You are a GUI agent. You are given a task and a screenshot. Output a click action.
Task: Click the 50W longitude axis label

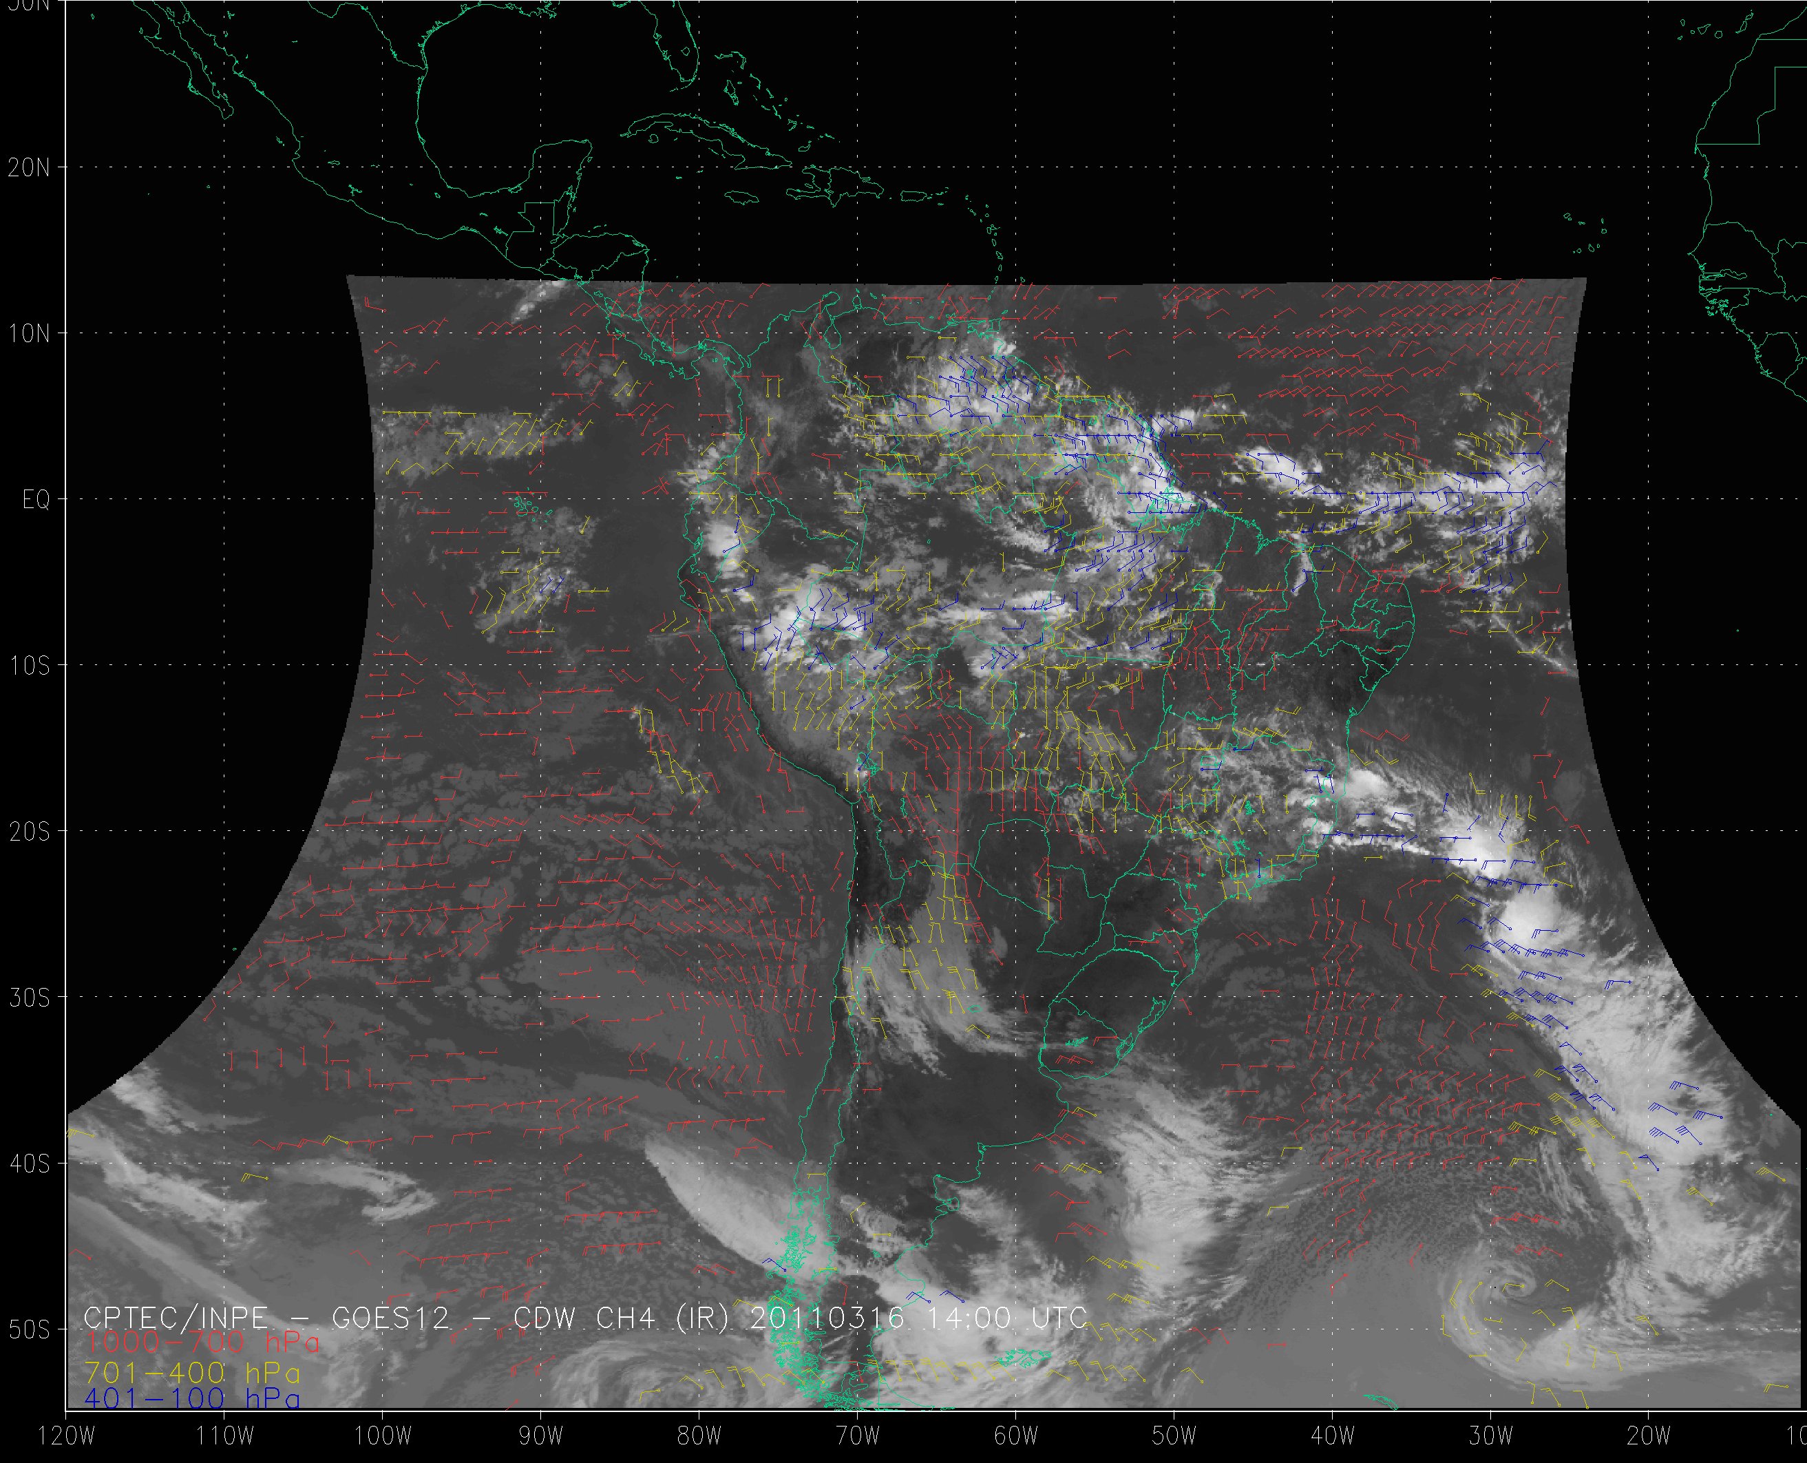1174,1436
